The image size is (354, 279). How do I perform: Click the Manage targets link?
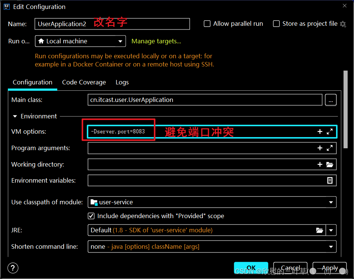[156, 41]
